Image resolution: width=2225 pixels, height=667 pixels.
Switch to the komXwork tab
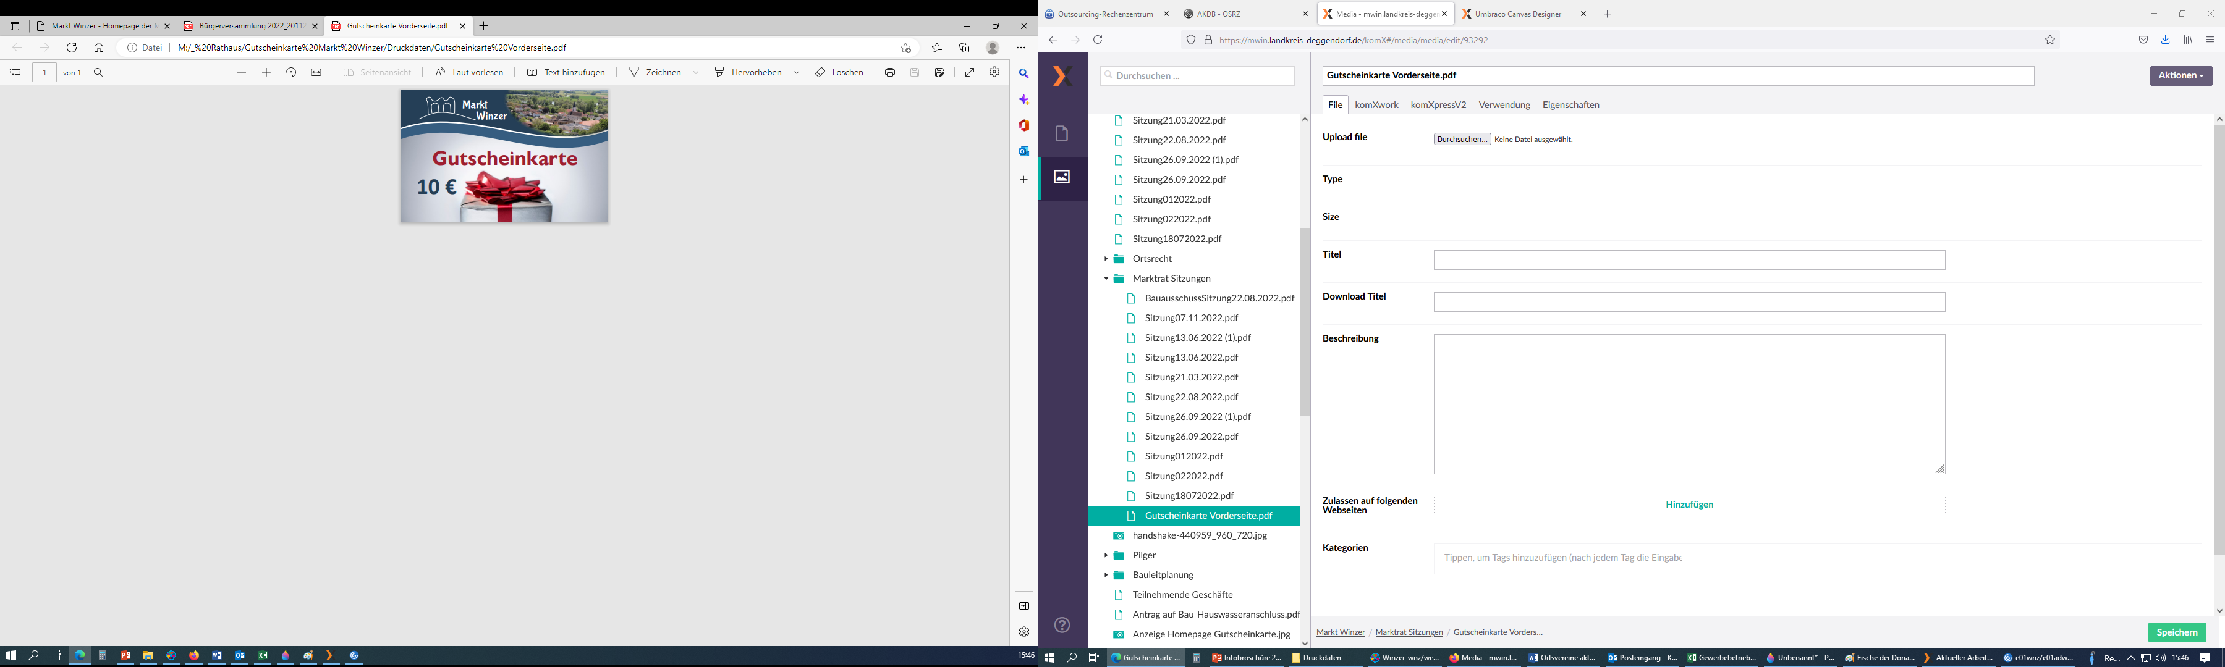click(1376, 105)
